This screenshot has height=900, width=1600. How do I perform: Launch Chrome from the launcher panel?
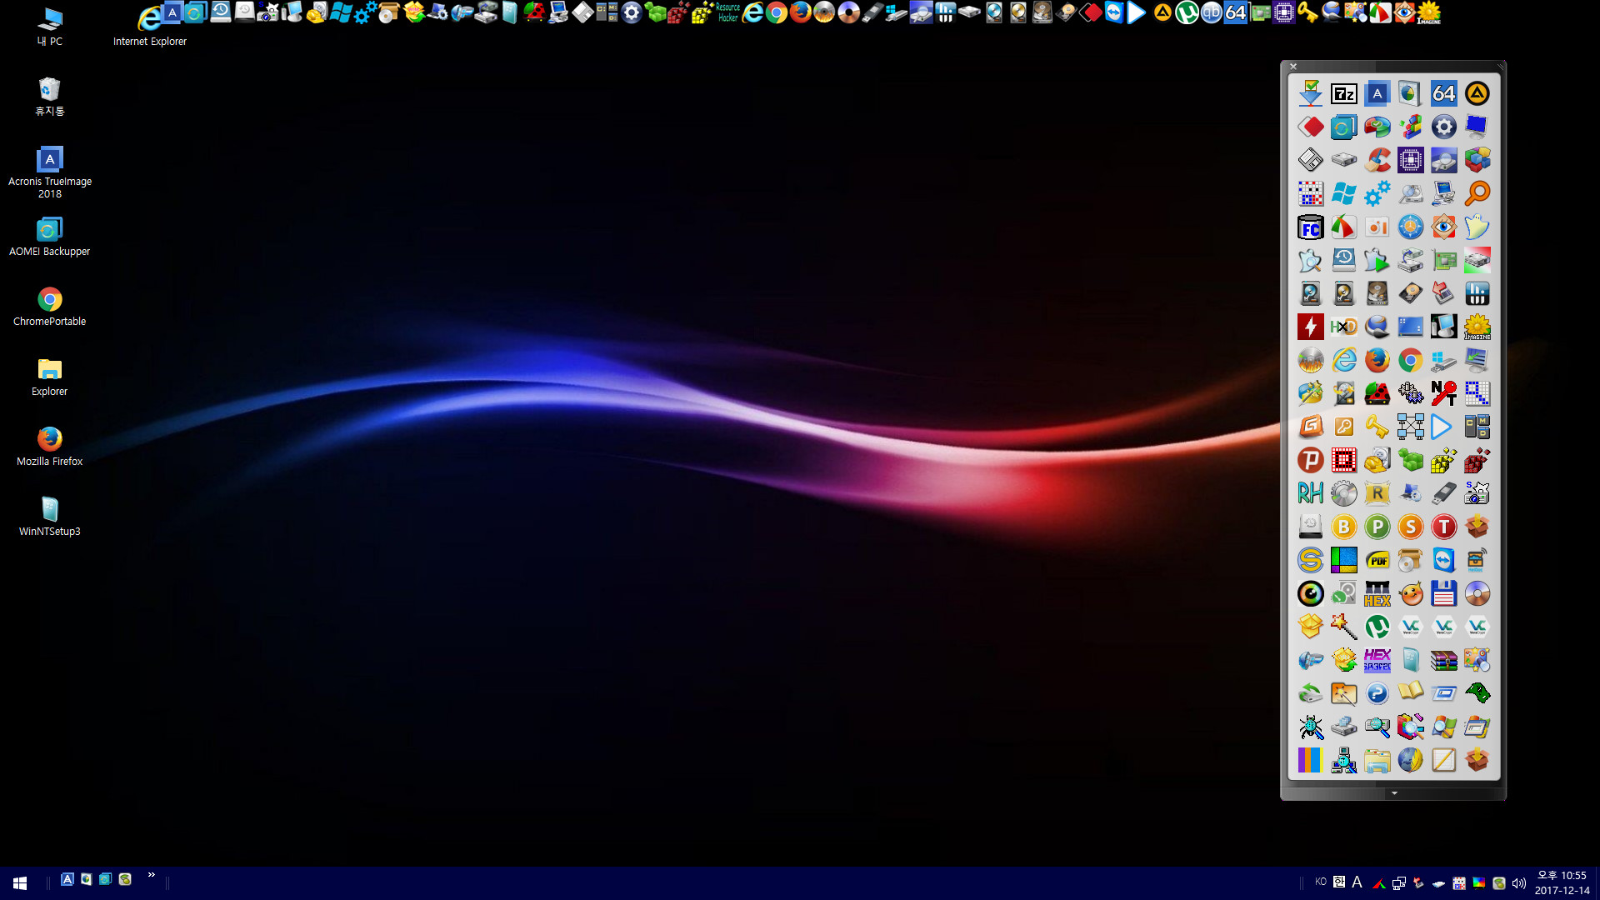coord(1411,360)
